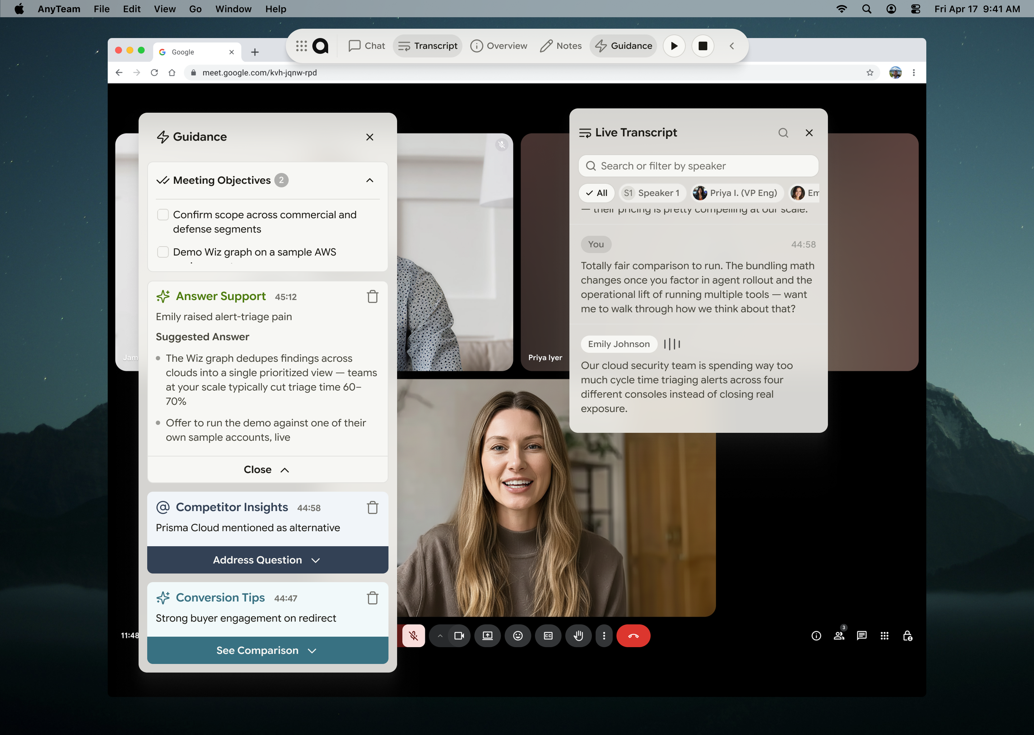Collapse the floating toolbar with the left chevron
The width and height of the screenshot is (1034, 735).
(x=732, y=46)
